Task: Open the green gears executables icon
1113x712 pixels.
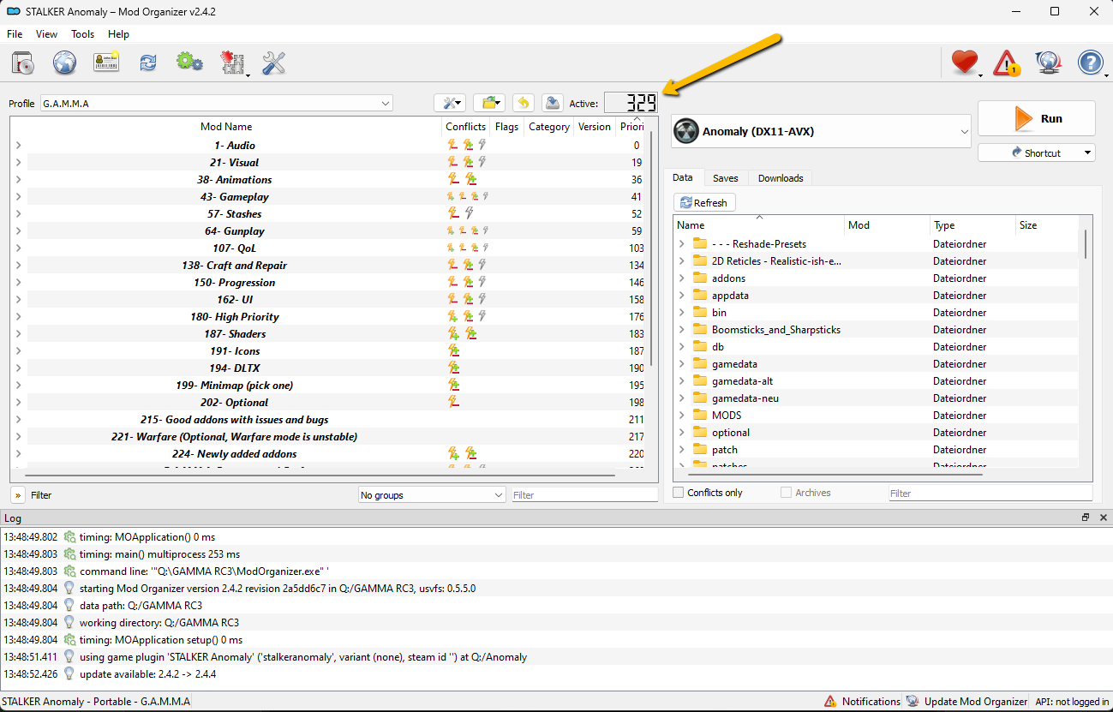Action: point(189,63)
